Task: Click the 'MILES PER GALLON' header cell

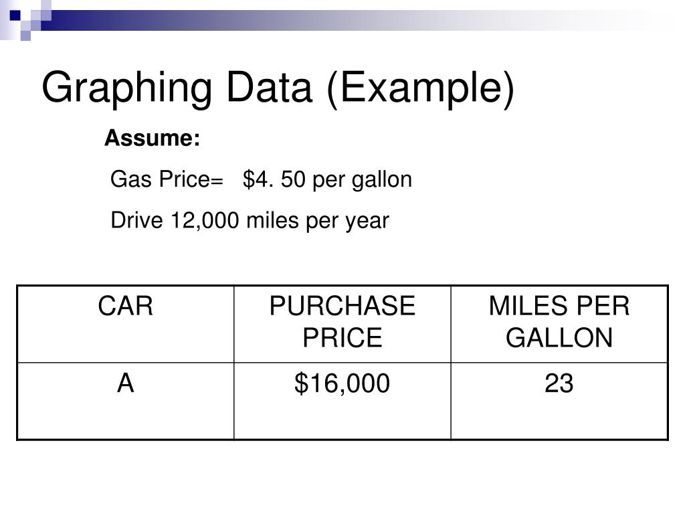Action: [559, 325]
